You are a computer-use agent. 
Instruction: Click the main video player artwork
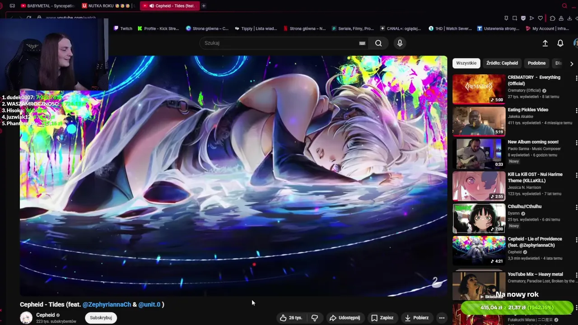click(x=233, y=176)
